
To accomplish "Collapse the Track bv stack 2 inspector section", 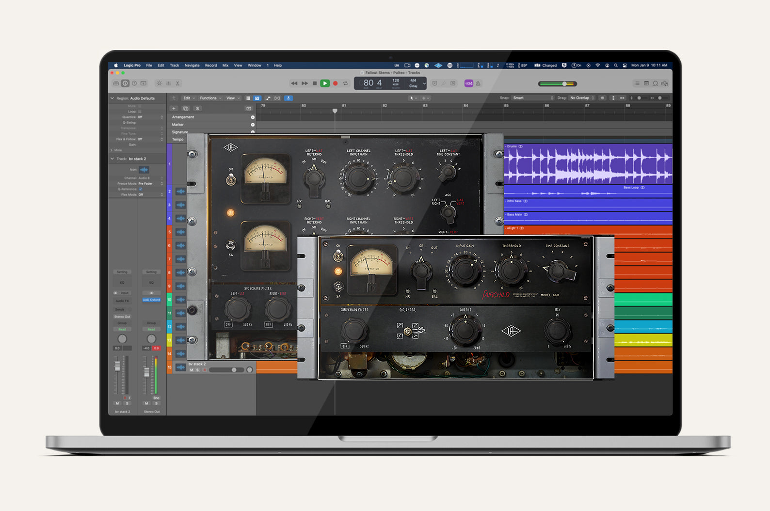I will 112,159.
